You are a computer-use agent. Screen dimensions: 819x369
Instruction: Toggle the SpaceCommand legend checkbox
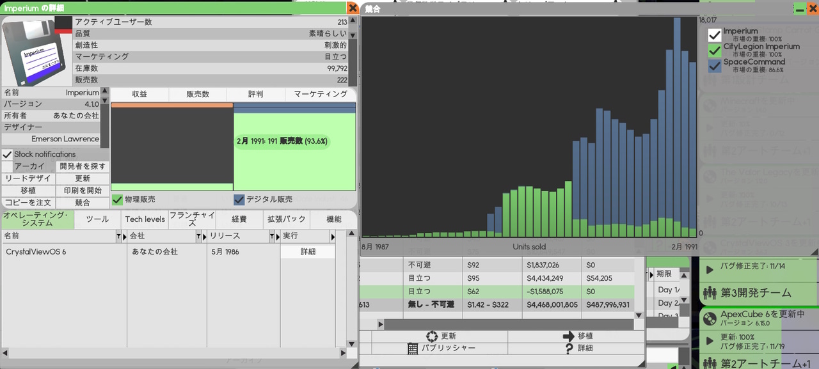pyautogui.click(x=715, y=66)
